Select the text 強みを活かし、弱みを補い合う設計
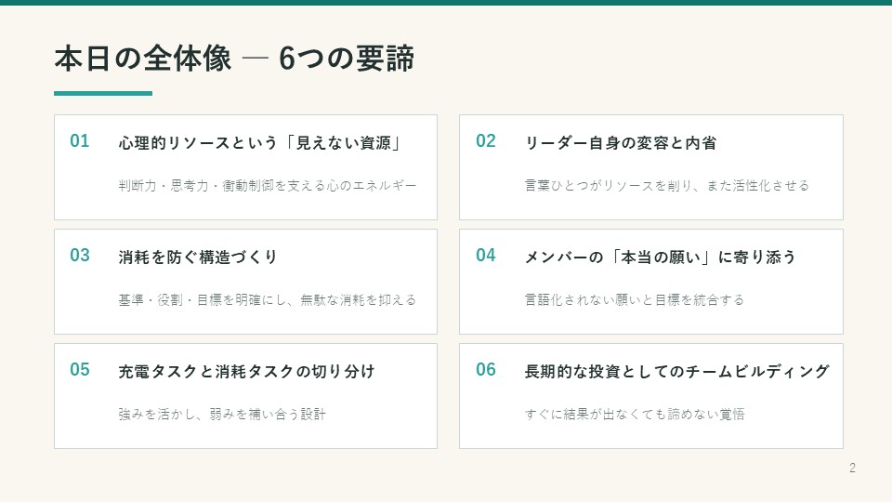Viewport: 892px width, 502px height. pos(222,415)
